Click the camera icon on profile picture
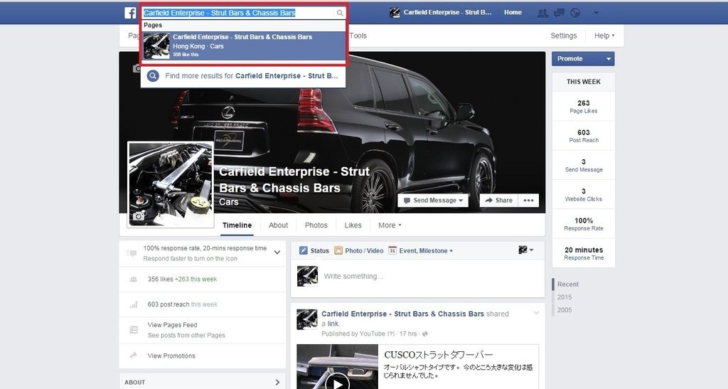Image resolution: width=728 pixels, height=389 pixels. [139, 216]
